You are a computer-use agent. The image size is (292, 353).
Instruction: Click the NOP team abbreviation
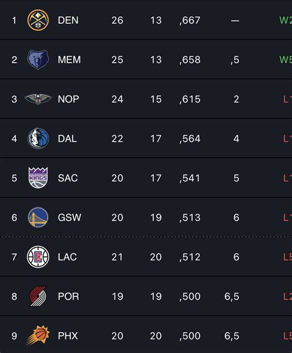point(68,99)
